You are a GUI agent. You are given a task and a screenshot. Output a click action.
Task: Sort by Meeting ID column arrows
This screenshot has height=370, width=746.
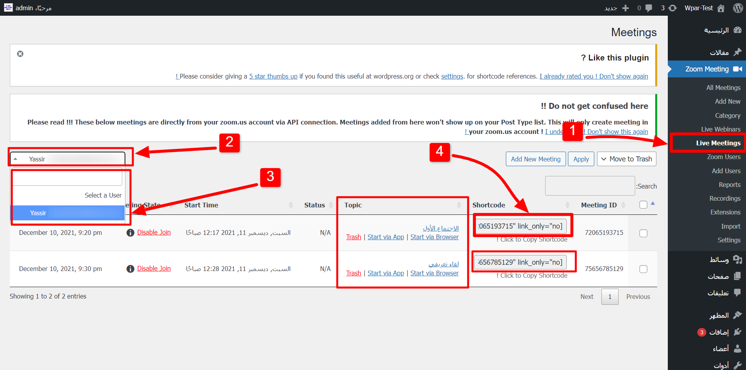[x=623, y=205]
